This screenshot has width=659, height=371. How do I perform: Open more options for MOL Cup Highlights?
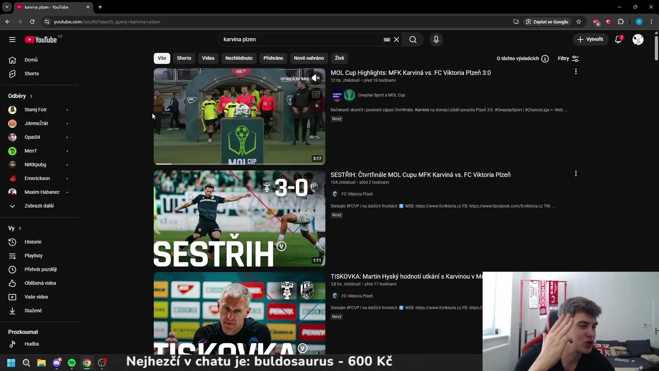click(576, 72)
